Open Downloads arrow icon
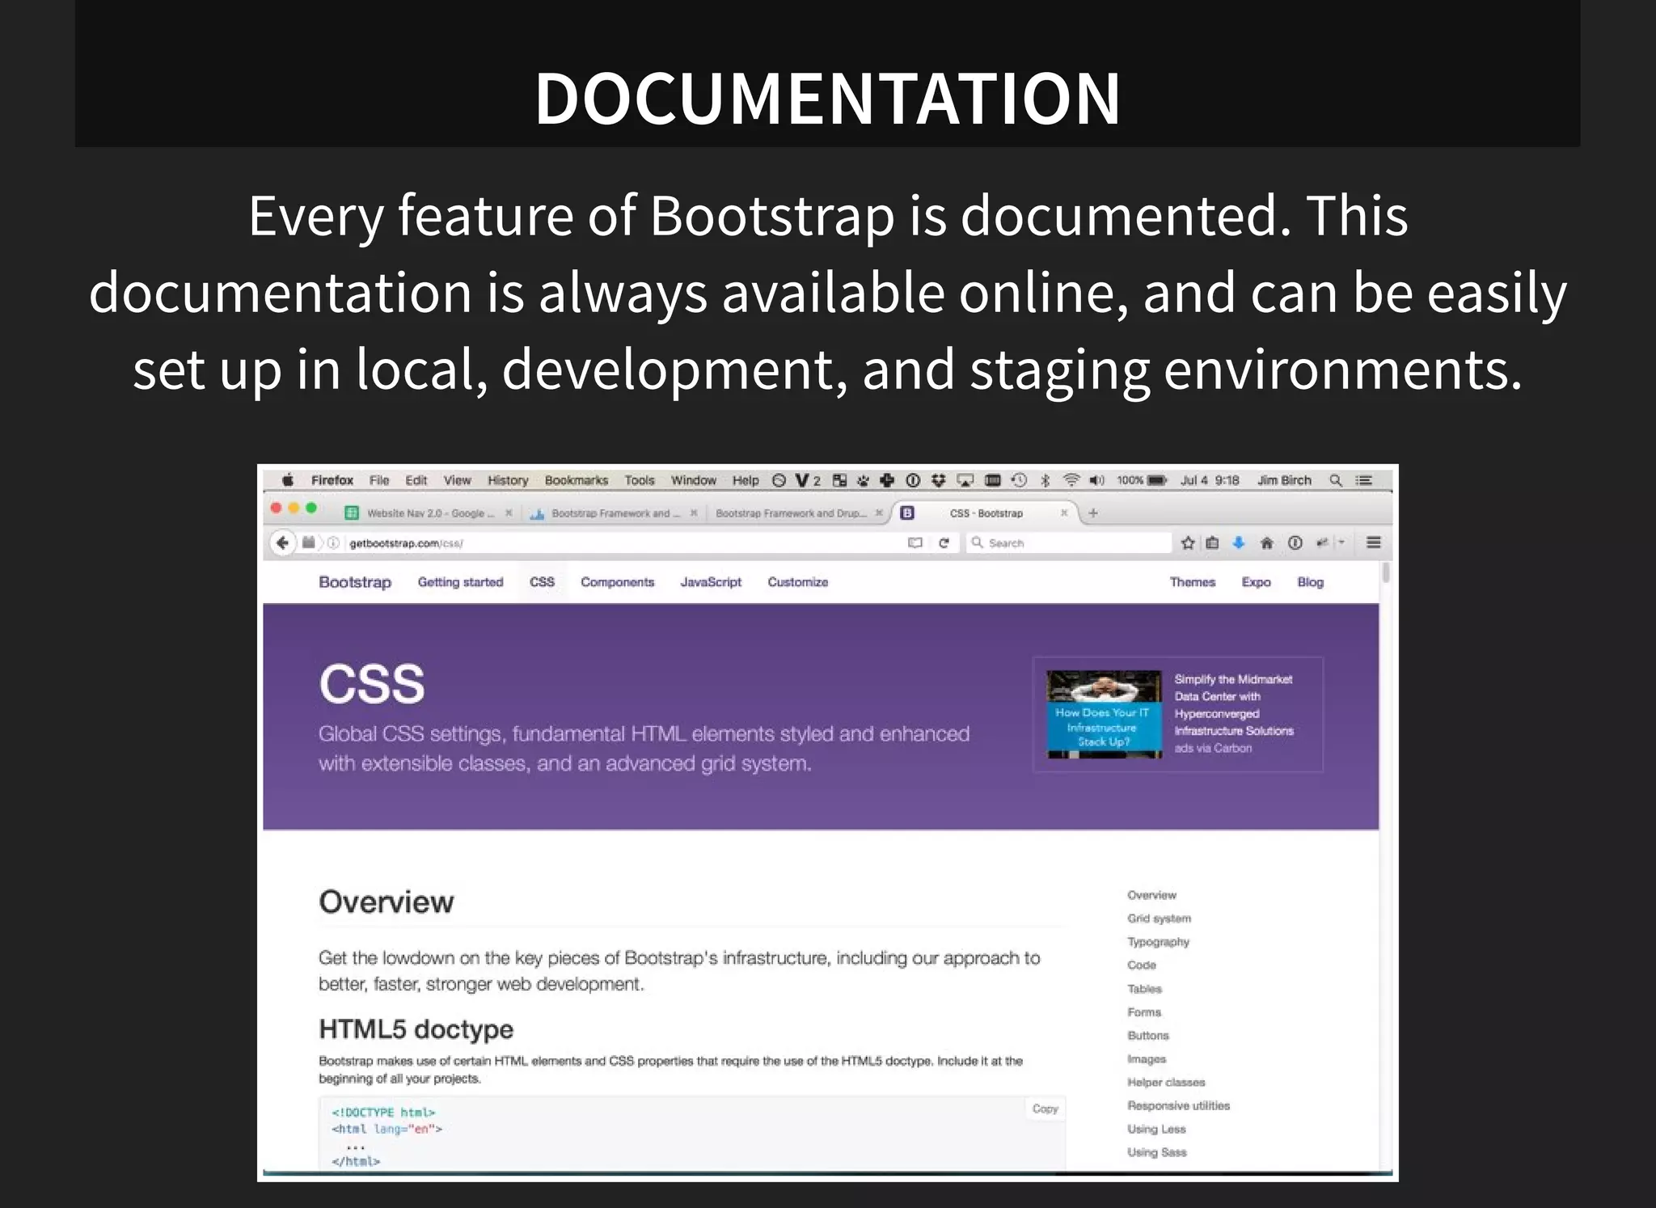The image size is (1656, 1208). point(1238,543)
